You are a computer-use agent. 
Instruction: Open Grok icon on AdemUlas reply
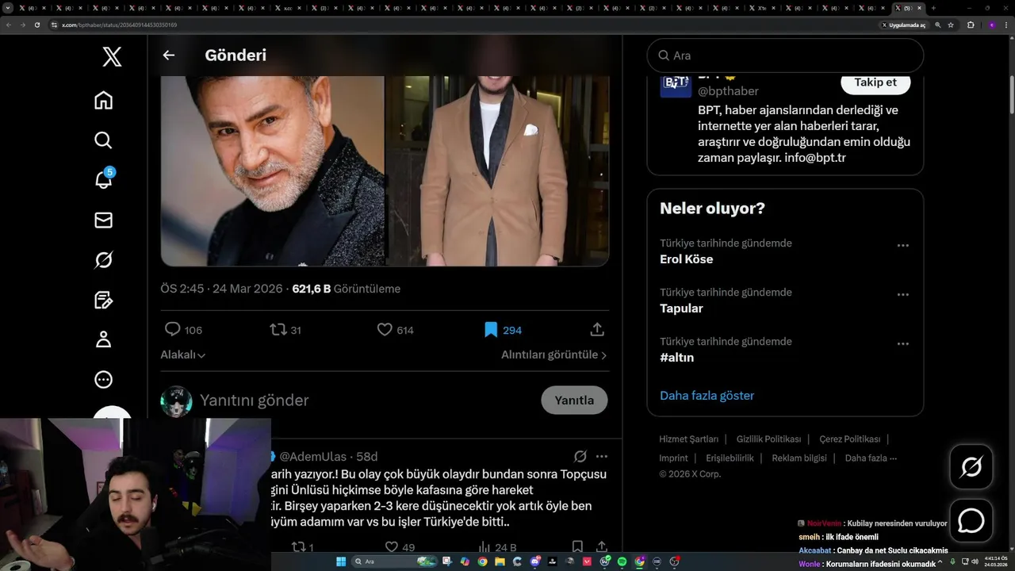[x=580, y=456]
